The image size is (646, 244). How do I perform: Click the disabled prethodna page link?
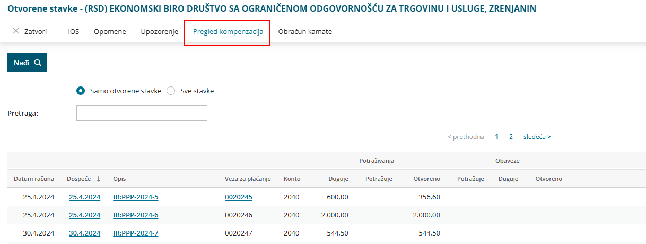(x=466, y=137)
